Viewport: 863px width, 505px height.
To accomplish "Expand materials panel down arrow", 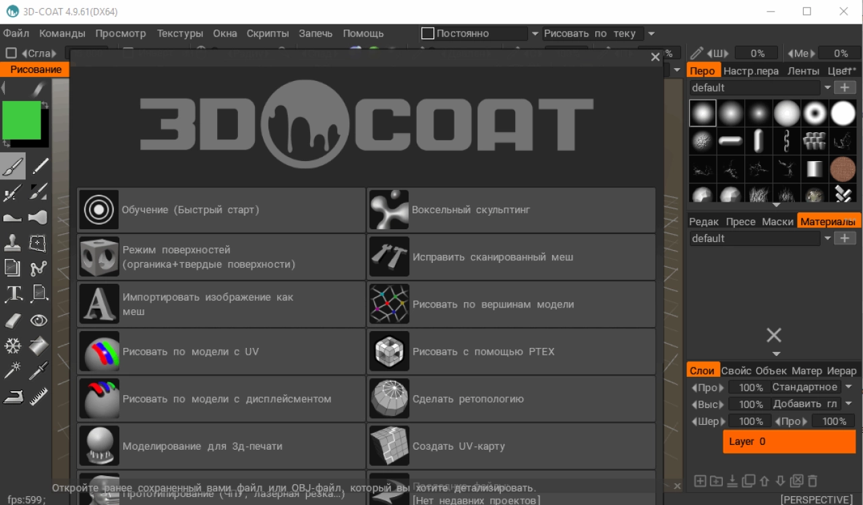I will click(x=775, y=354).
